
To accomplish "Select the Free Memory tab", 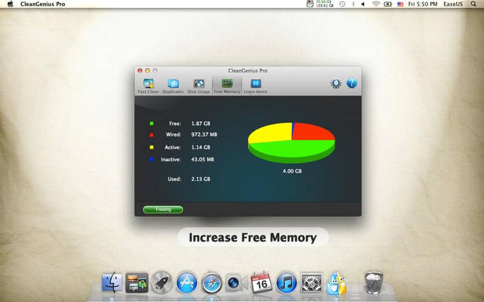I will tap(227, 86).
